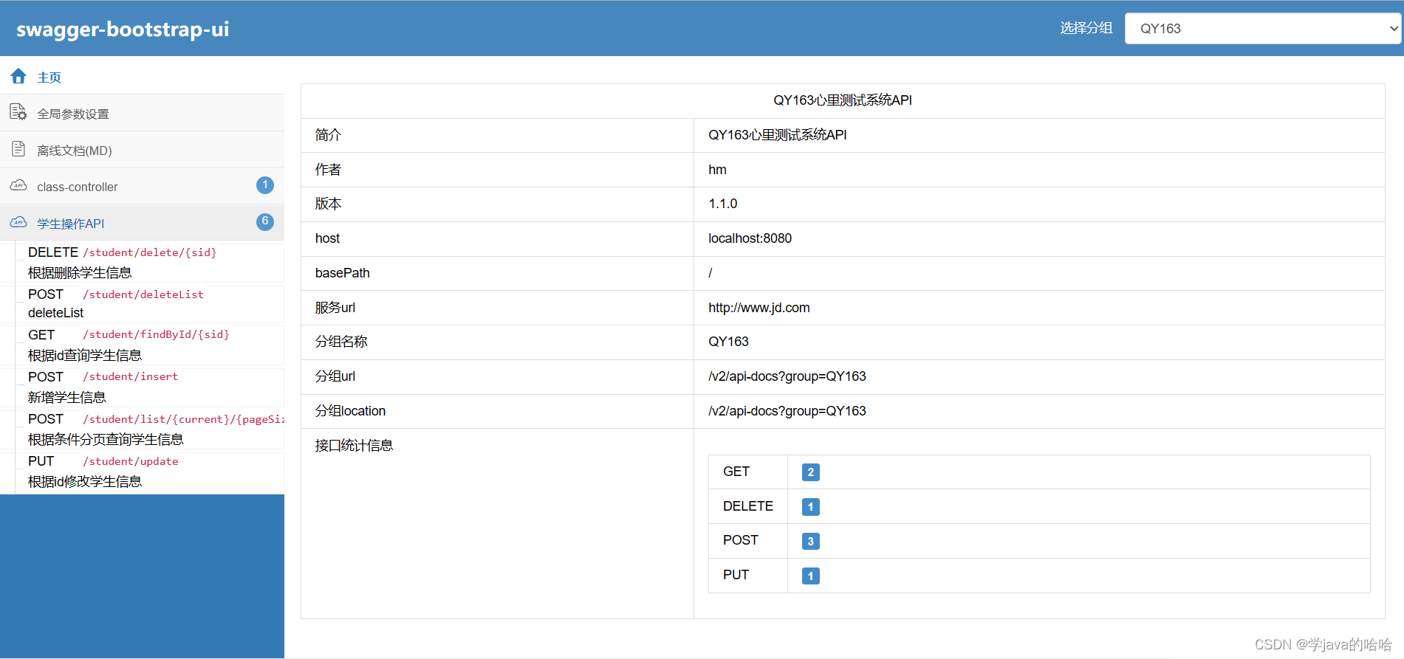
Task: Click the 根据删除学生信息 description
Action: click(80, 273)
